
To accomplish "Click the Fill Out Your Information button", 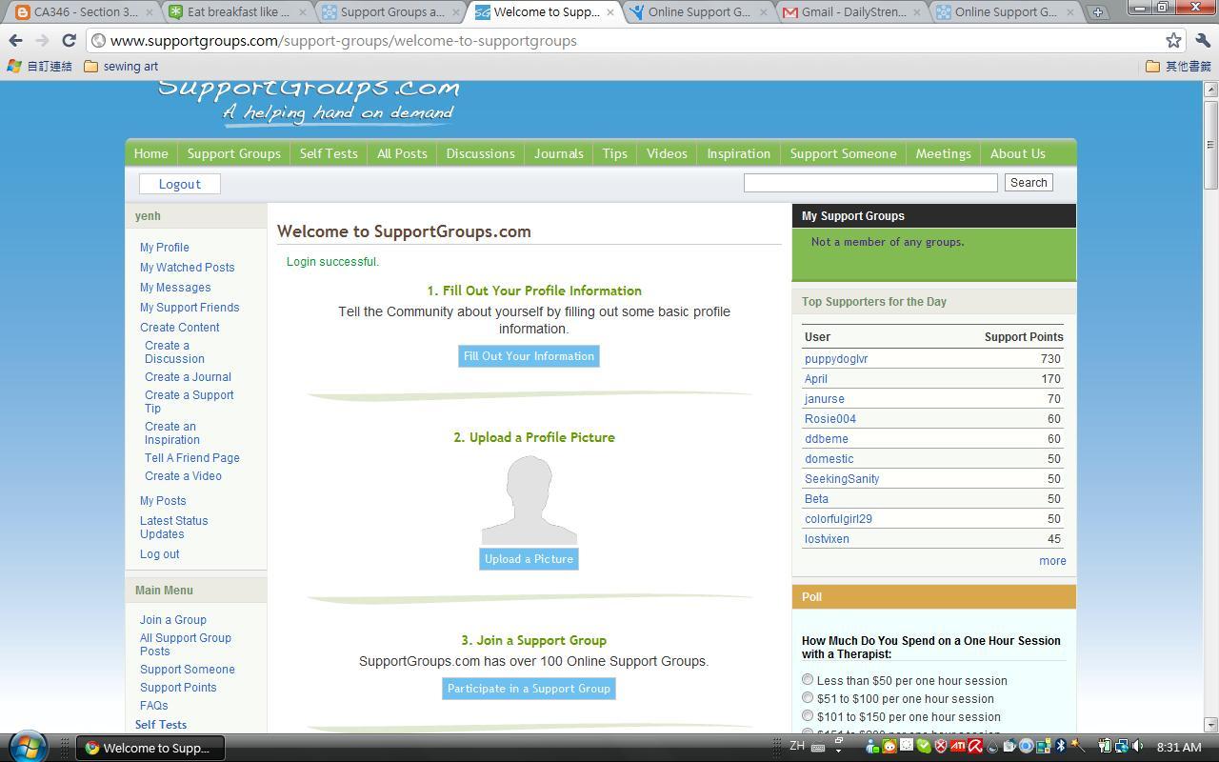I will click(x=529, y=356).
